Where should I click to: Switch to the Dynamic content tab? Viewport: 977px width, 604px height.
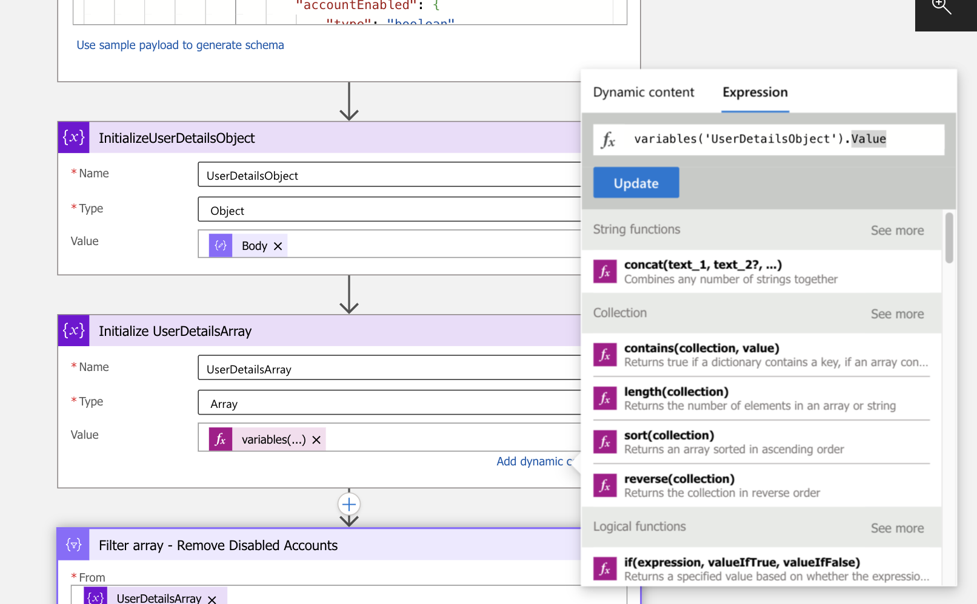click(643, 93)
